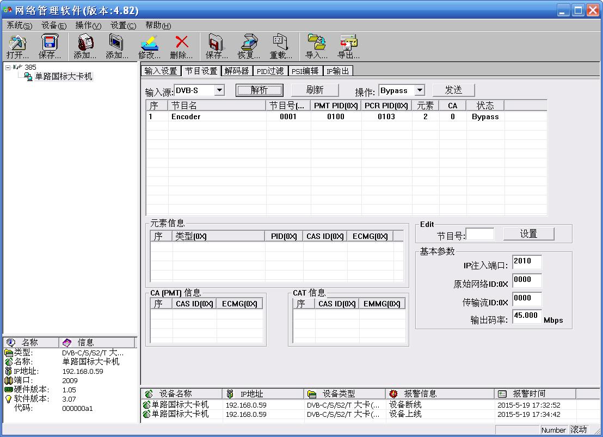The image size is (603, 437).
Task: Open the 帮助(H) menu
Action: coord(158,26)
